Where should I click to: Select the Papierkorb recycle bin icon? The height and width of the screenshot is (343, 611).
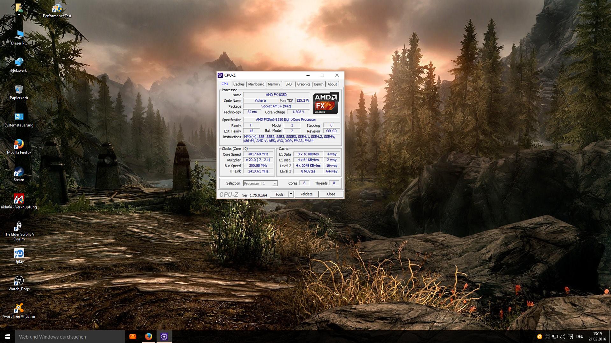tap(19, 93)
